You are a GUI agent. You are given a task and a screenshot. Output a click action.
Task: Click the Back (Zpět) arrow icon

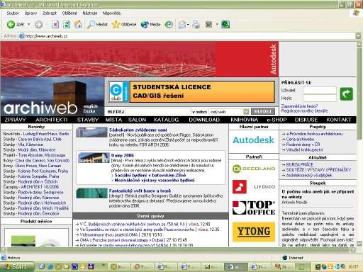11,24
